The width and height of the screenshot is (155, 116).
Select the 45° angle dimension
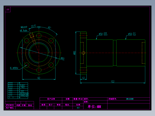pyautogui.click(x=49, y=28)
